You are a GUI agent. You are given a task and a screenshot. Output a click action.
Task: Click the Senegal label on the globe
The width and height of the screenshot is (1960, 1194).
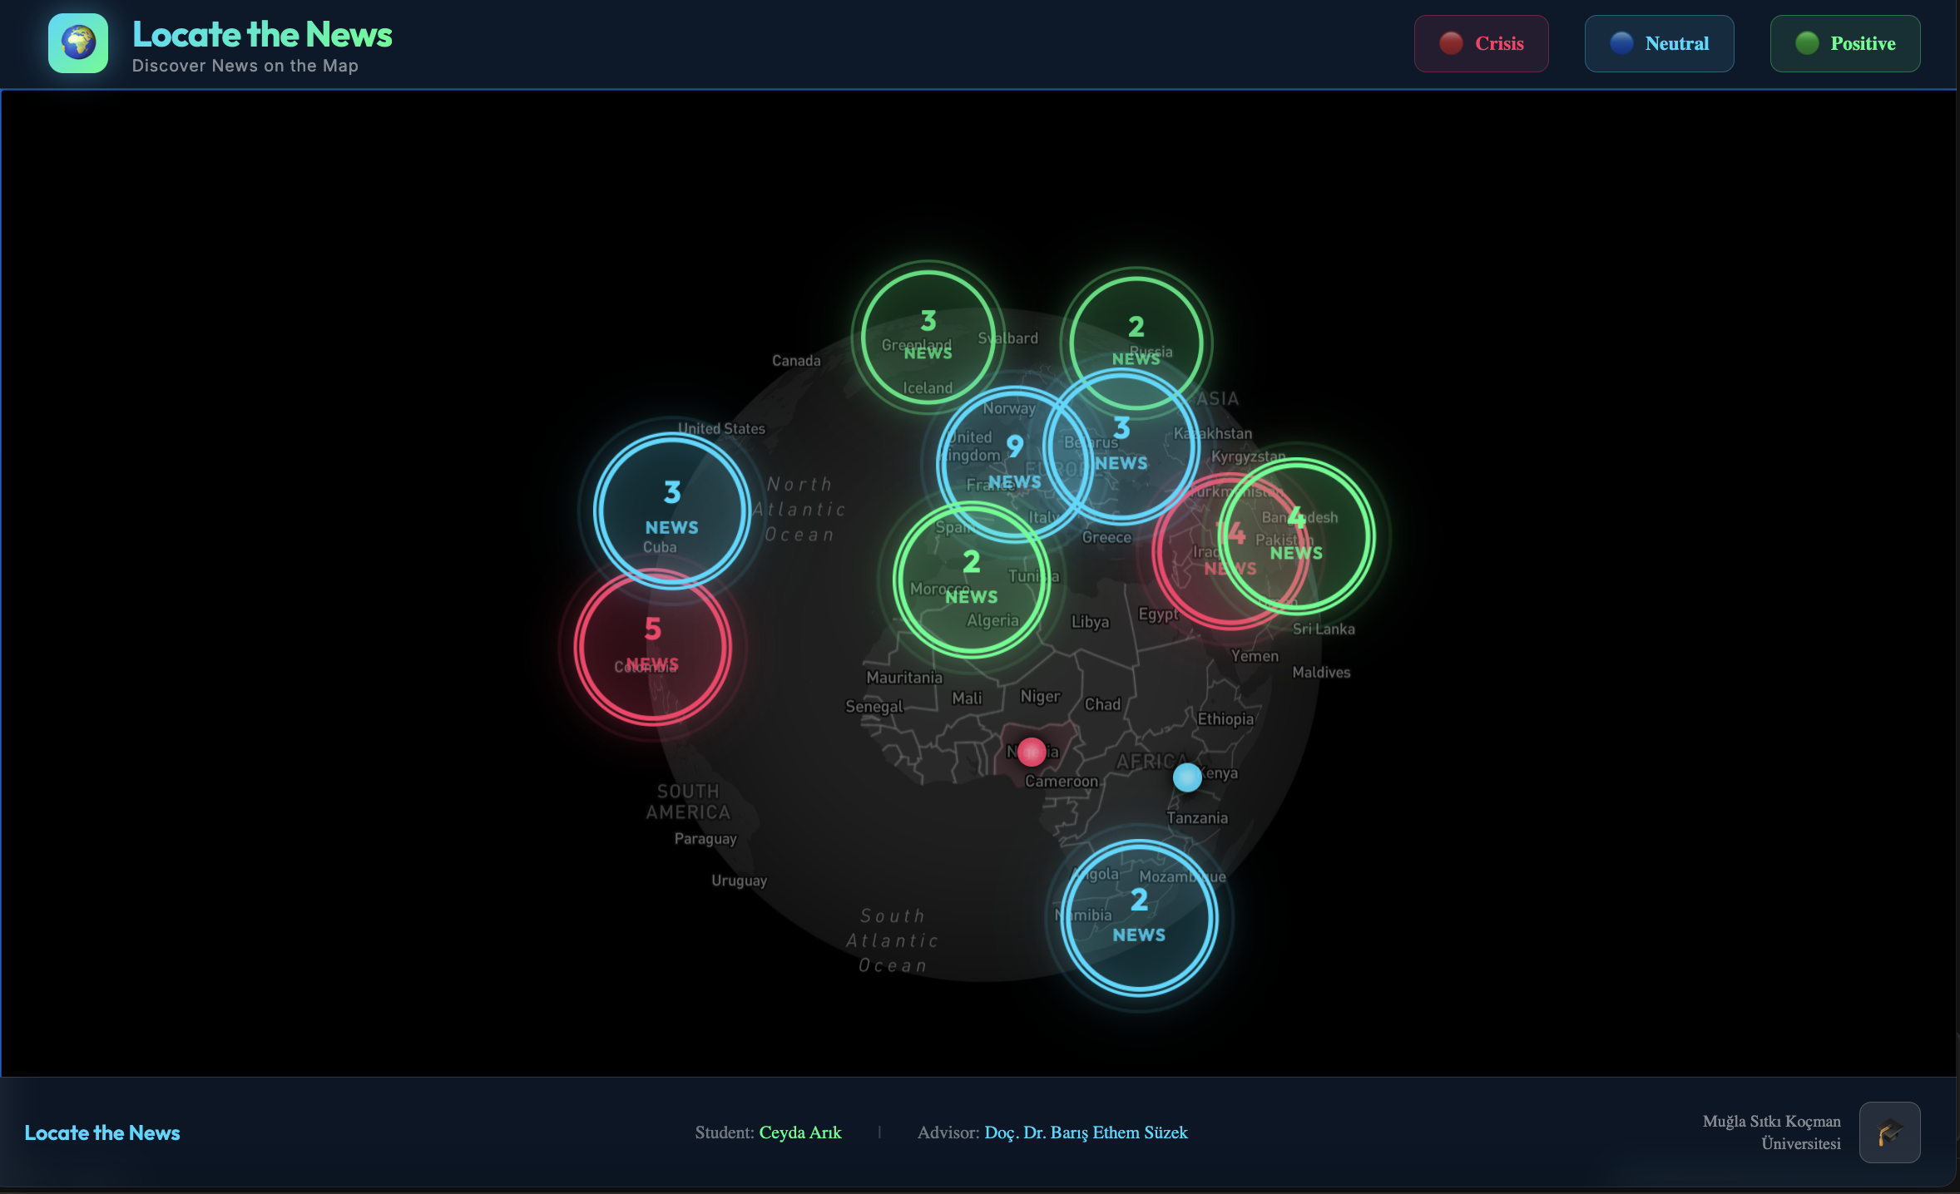pyautogui.click(x=874, y=707)
